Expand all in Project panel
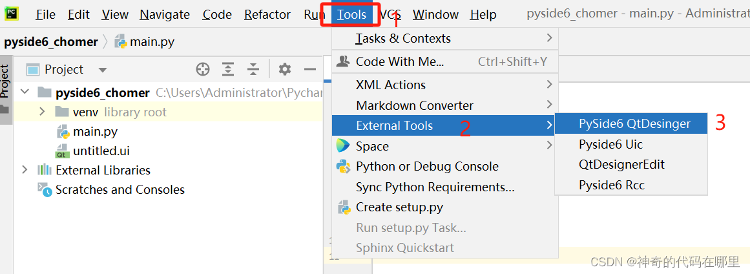The height and width of the screenshot is (274, 750). click(228, 70)
